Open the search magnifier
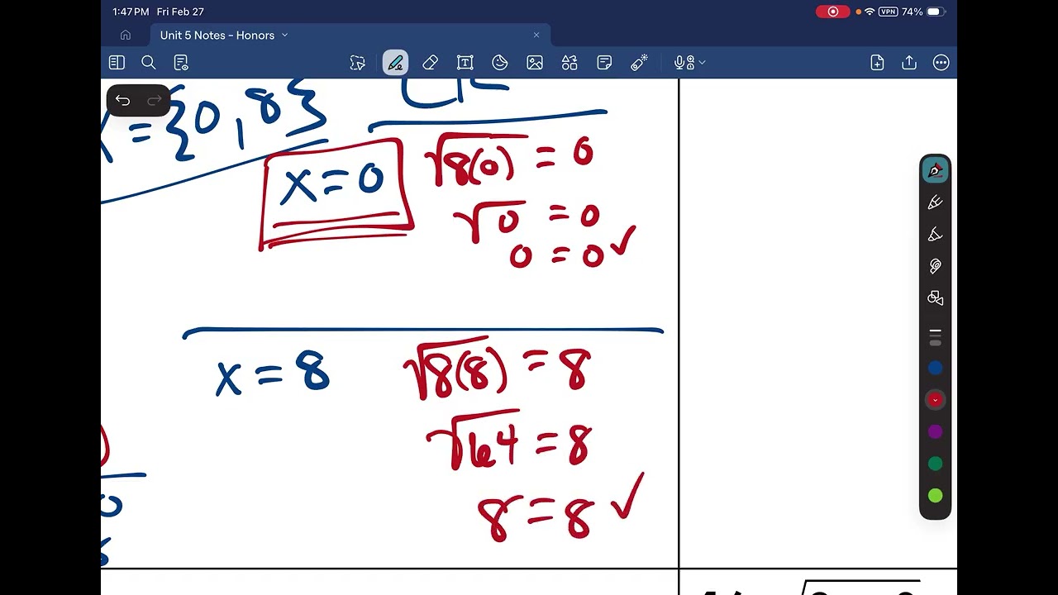 (x=149, y=63)
